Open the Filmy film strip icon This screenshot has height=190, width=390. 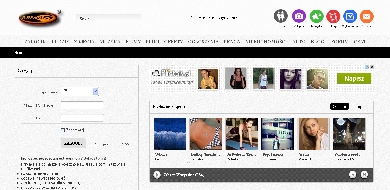tap(333, 16)
